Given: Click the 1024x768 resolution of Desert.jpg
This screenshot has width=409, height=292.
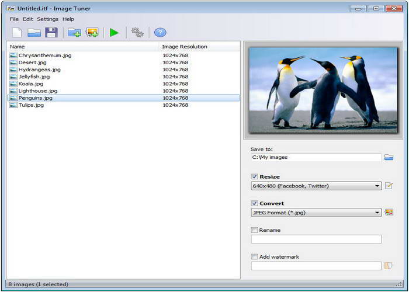Looking at the screenshot, I should [x=175, y=62].
